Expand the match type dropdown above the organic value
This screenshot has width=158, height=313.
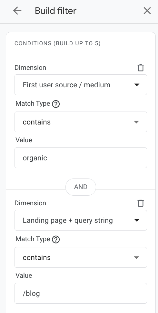[81, 122]
